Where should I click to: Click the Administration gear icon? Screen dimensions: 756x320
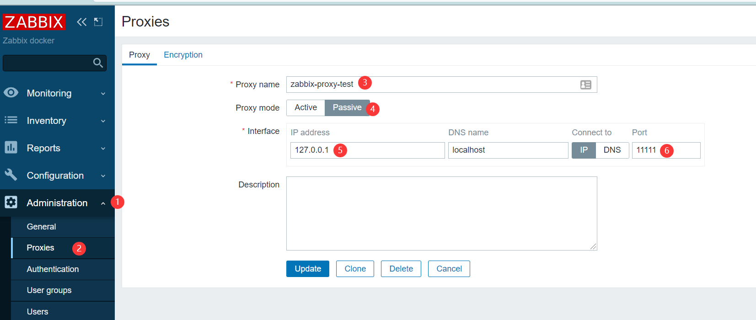11,203
